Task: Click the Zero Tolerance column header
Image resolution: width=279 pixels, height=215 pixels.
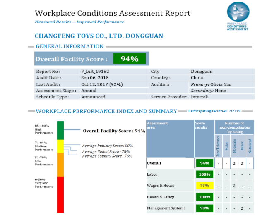Action: (x=218, y=145)
